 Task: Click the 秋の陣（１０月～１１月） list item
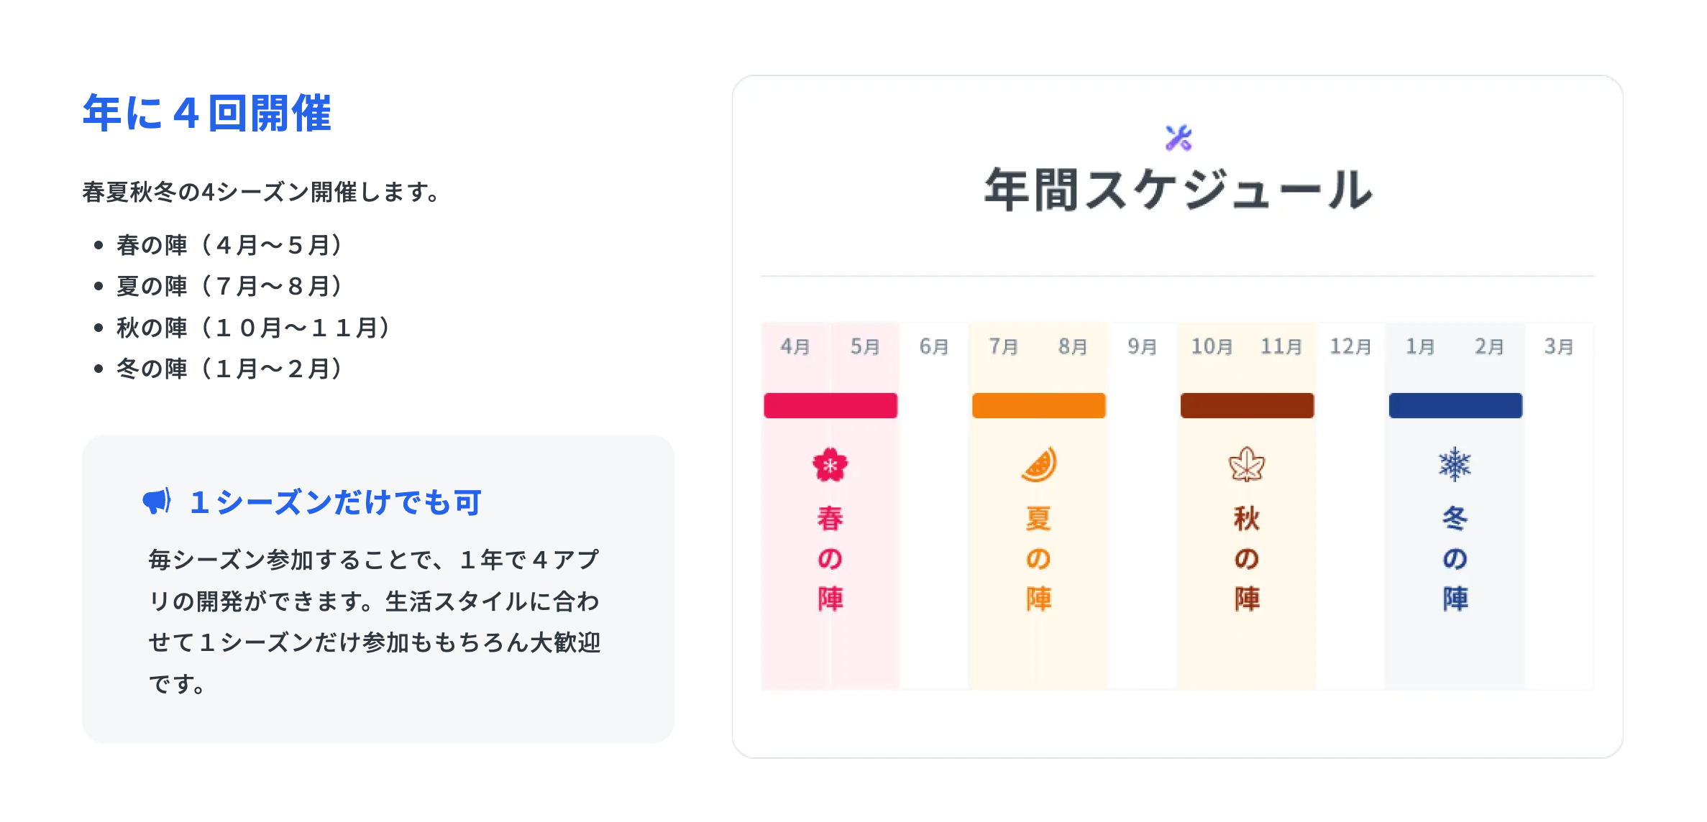pos(254,328)
